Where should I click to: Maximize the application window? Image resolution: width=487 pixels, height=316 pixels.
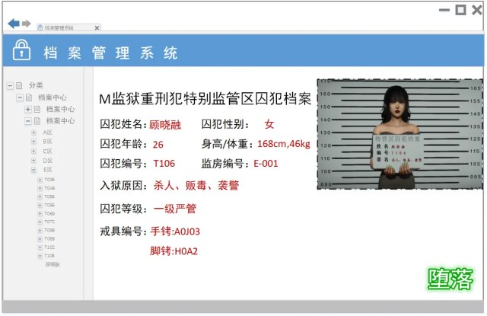(x=460, y=10)
